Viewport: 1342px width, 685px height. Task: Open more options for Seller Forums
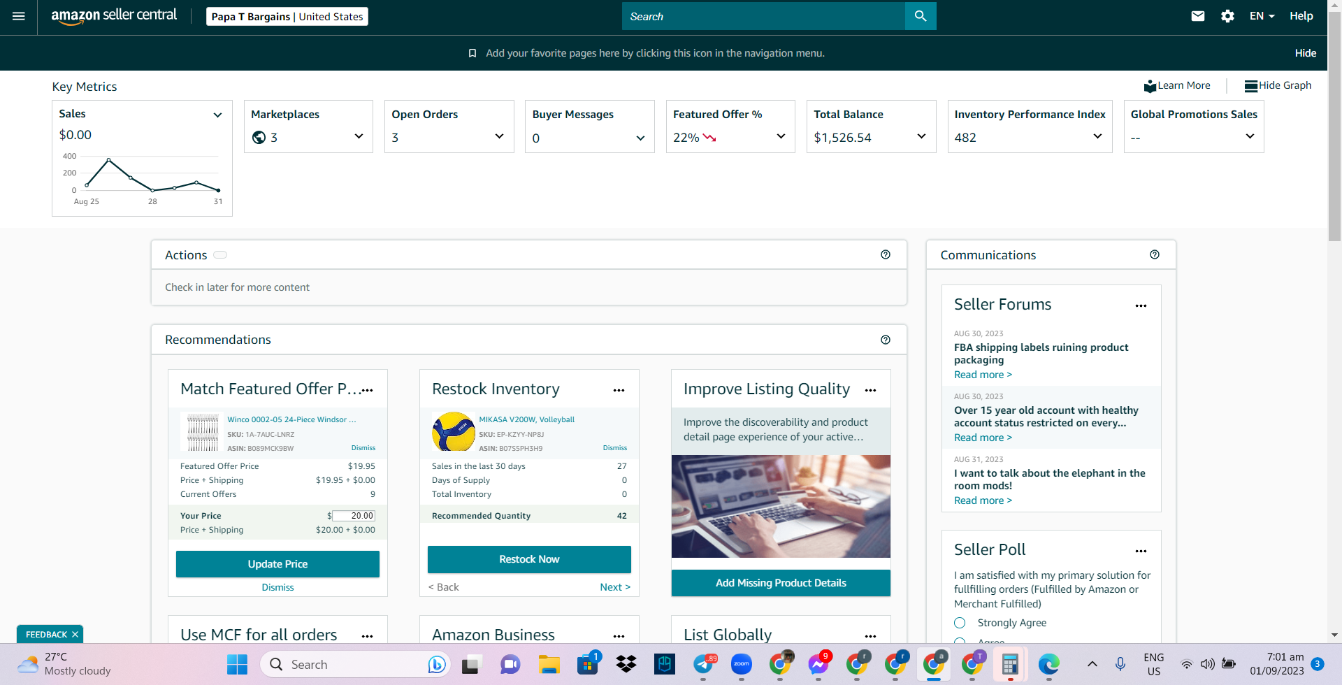point(1141,305)
